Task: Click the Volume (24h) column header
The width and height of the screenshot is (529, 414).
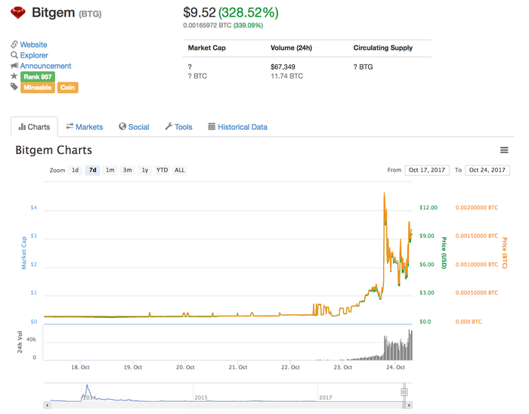Action: click(291, 48)
